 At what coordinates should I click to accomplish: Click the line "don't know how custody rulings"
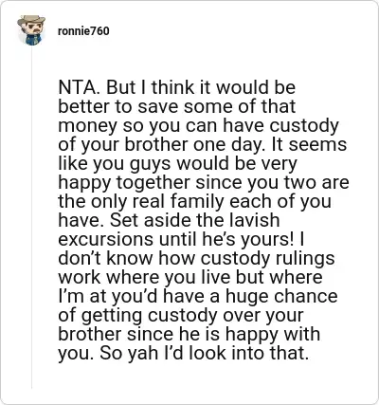[196, 258]
